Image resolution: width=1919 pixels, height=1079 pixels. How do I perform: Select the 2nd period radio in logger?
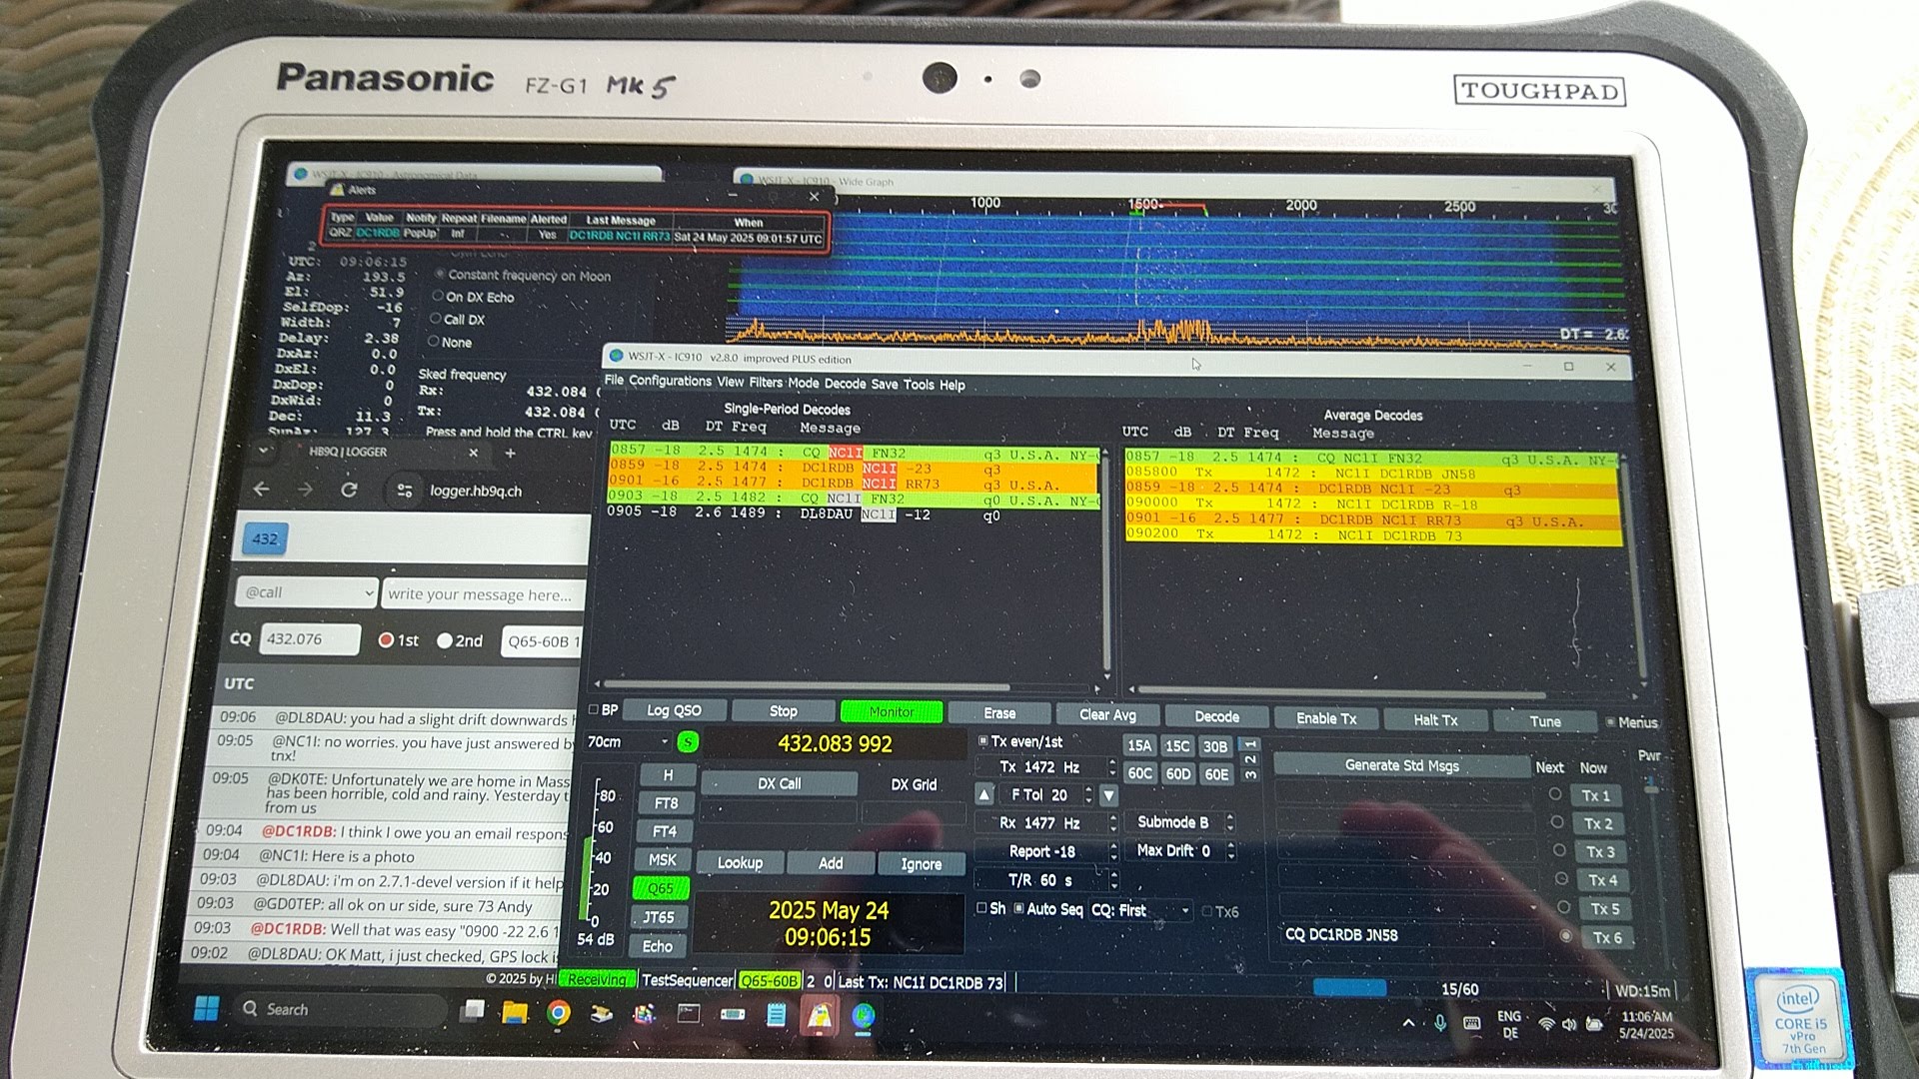point(445,640)
